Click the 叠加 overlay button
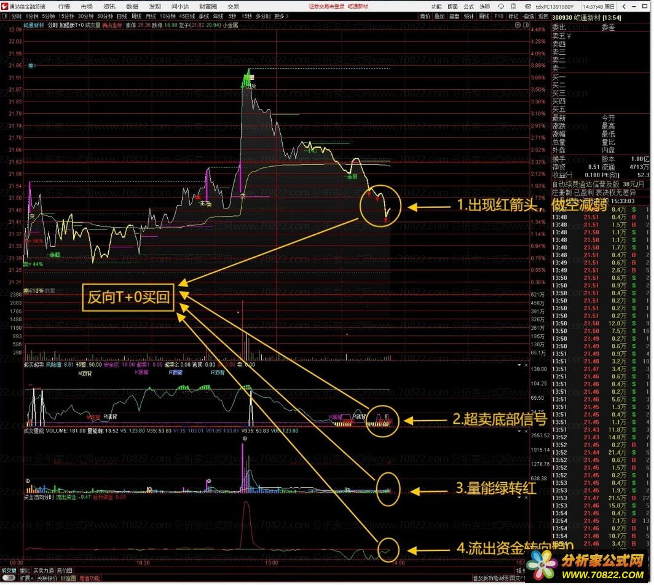The height and width of the screenshot is (585, 654). pos(439,16)
